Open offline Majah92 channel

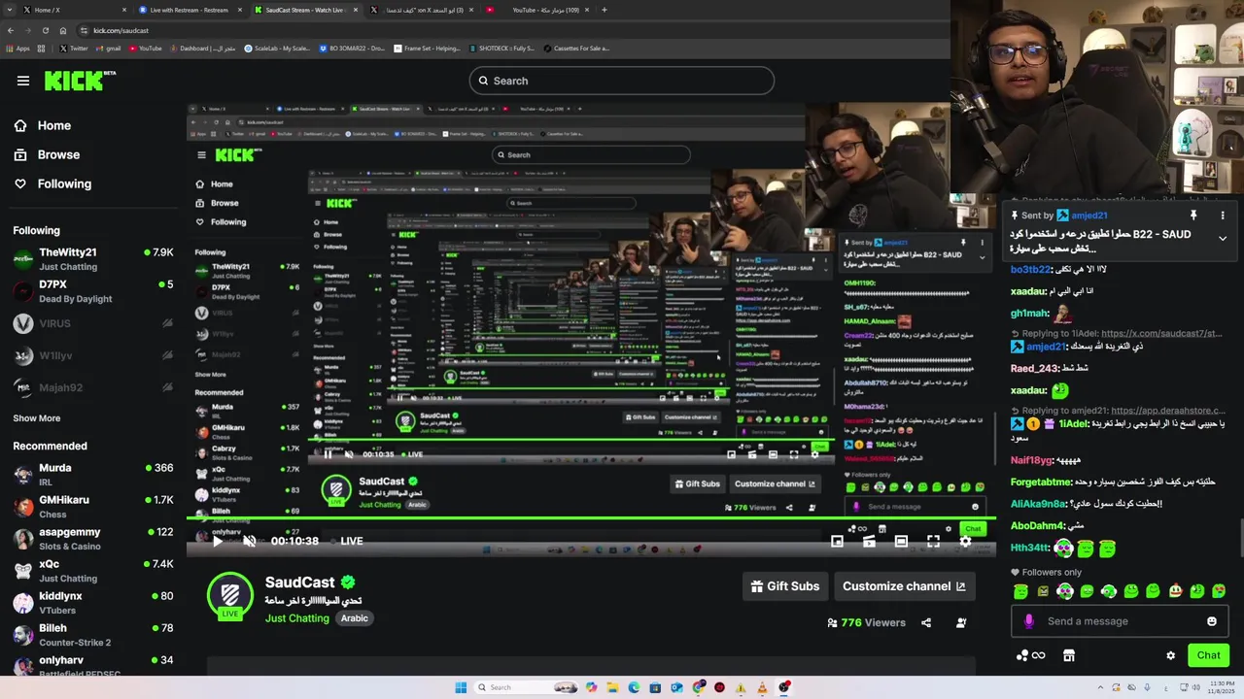tap(92, 387)
